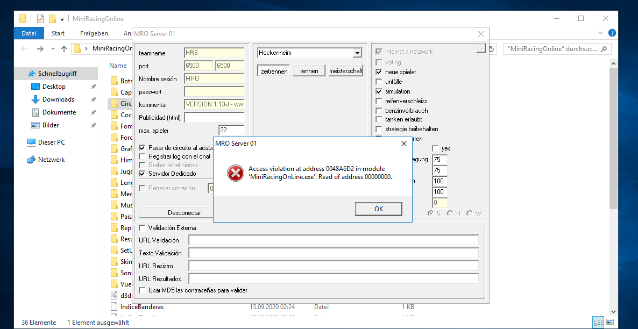Click the rennen button

coord(309,71)
